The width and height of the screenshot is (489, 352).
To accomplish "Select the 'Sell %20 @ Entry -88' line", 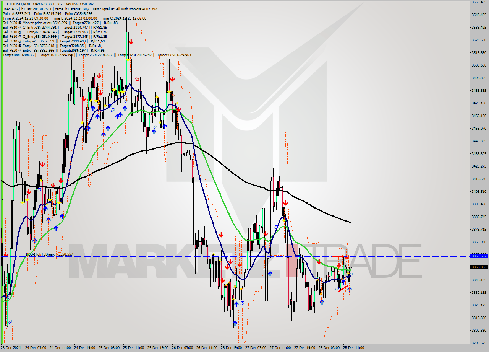I will click(x=53, y=50).
